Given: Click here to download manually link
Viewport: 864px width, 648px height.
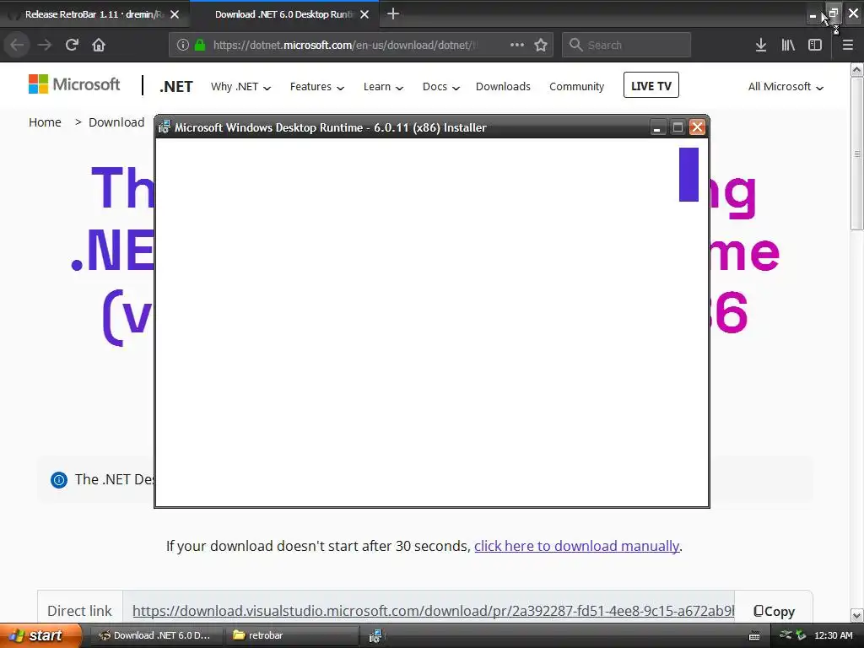Looking at the screenshot, I should pos(576,546).
